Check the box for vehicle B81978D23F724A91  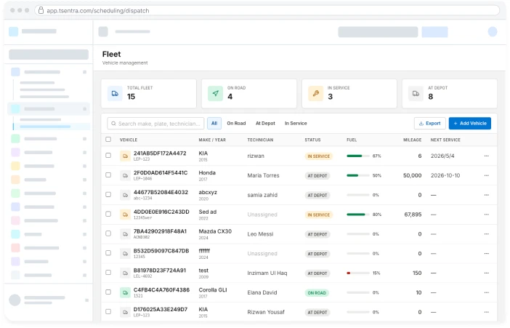tap(108, 273)
